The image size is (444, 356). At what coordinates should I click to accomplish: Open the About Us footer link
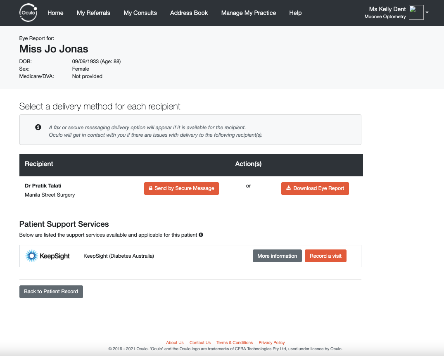[x=175, y=342]
